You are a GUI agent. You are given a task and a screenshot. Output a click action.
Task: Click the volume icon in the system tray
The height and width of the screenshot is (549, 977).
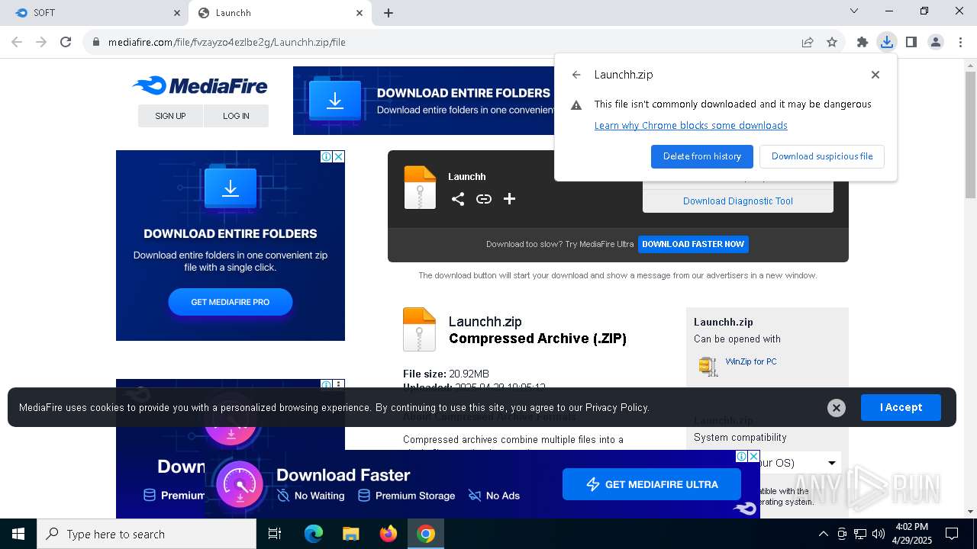coord(879,534)
